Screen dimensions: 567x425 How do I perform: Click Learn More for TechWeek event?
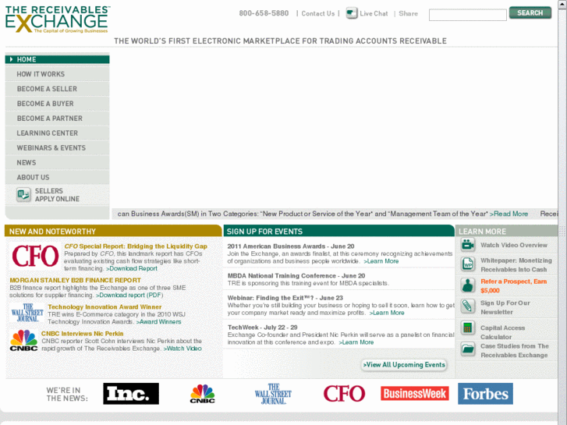coord(356,342)
